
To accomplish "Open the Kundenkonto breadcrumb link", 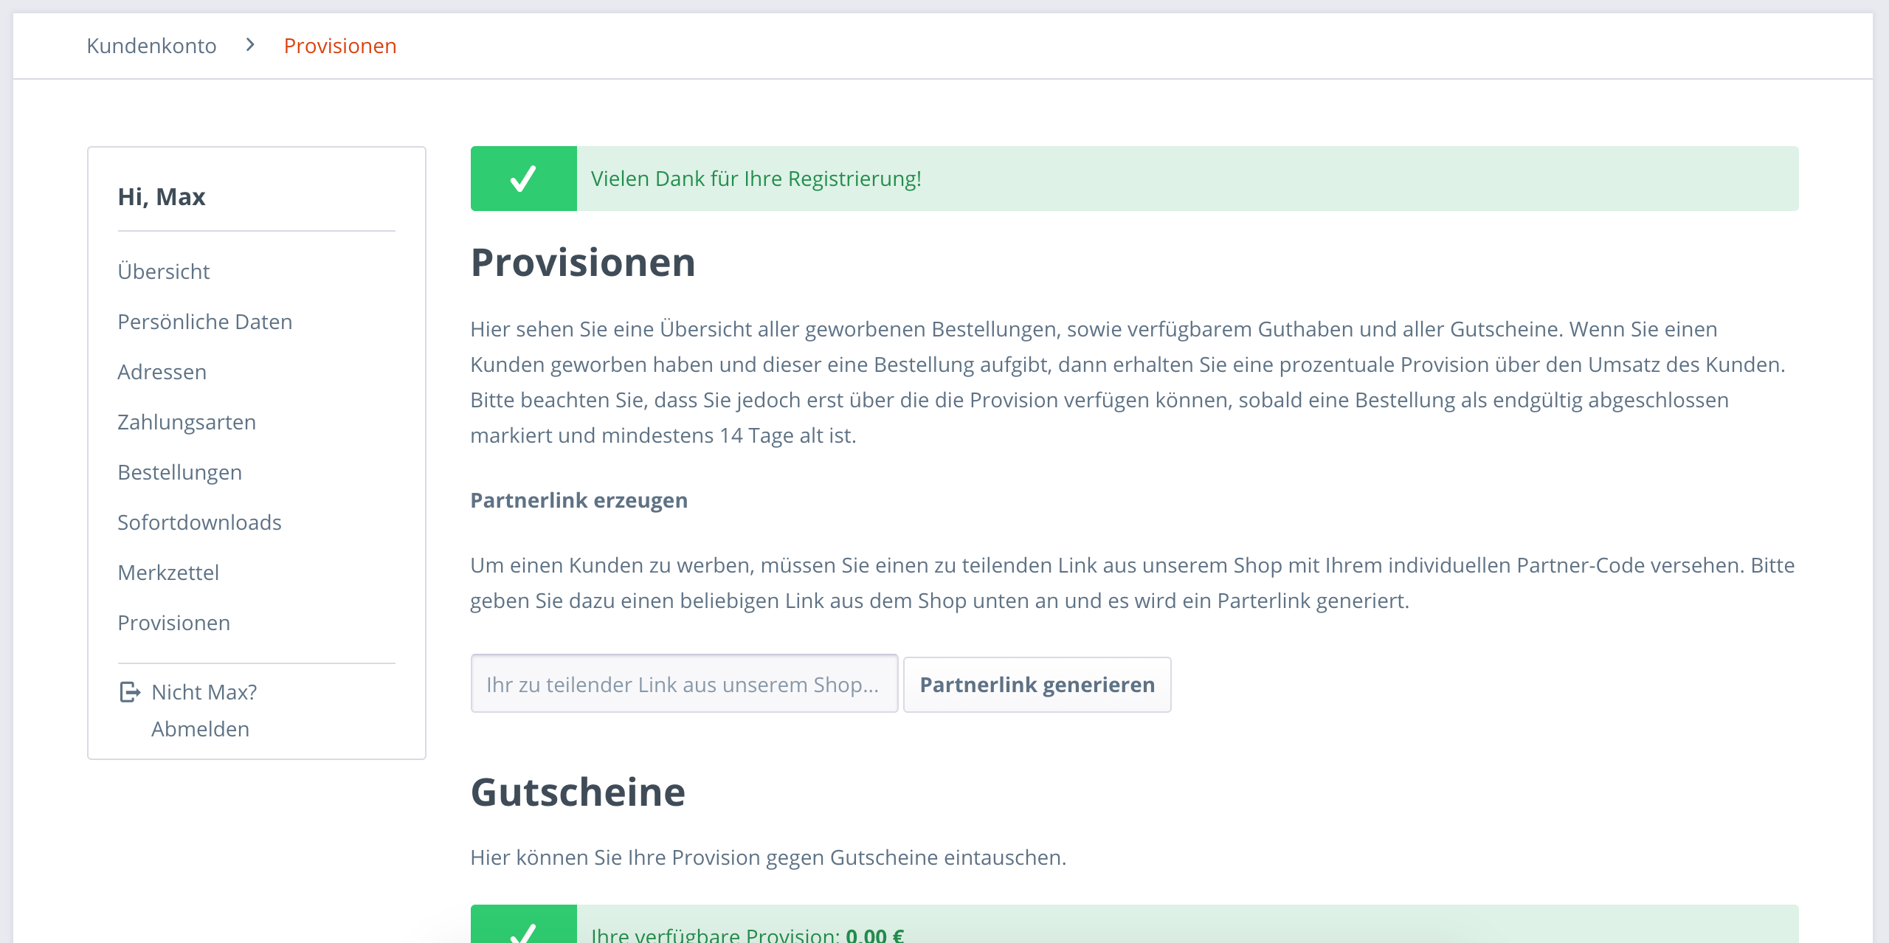I will click(x=151, y=46).
